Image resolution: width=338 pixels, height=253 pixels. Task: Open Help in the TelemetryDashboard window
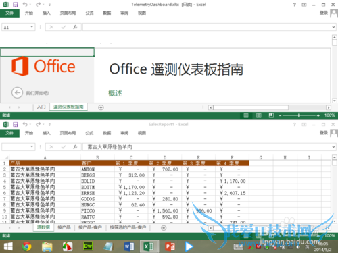click(294, 5)
